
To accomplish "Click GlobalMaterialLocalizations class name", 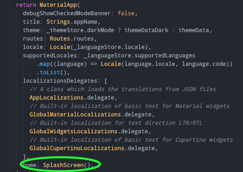I will pos(75,115).
